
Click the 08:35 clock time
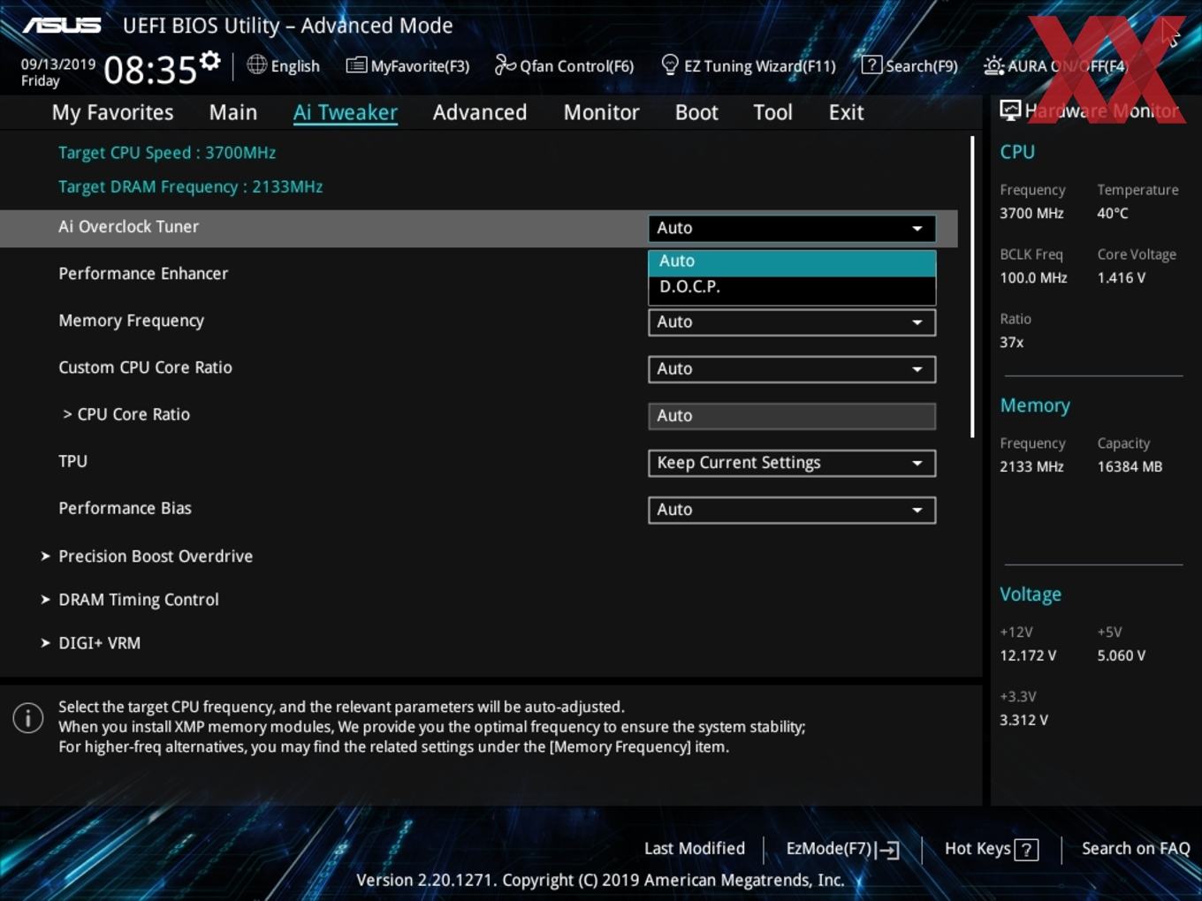(x=150, y=71)
